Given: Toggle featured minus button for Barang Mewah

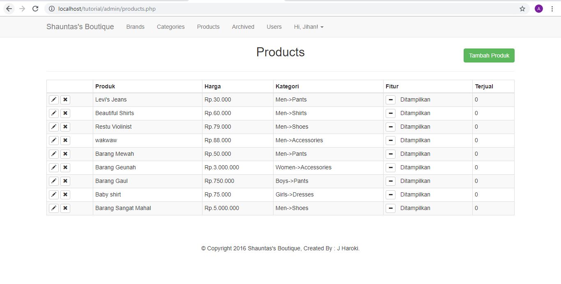Looking at the screenshot, I should [x=391, y=154].
